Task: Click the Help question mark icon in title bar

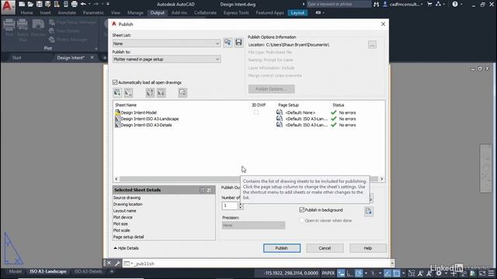Action: (455, 4)
